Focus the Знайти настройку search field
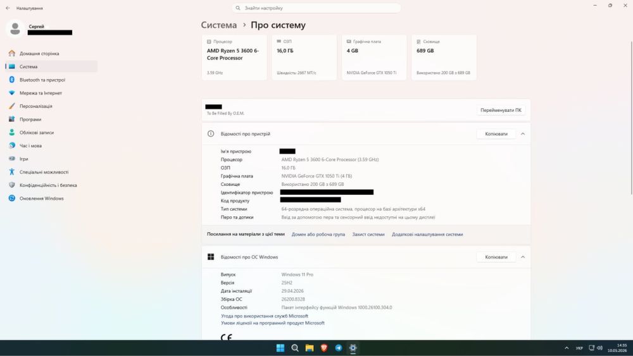The height and width of the screenshot is (356, 633). (x=316, y=8)
